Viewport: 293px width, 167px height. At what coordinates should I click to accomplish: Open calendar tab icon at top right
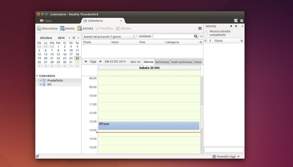(x=236, y=21)
